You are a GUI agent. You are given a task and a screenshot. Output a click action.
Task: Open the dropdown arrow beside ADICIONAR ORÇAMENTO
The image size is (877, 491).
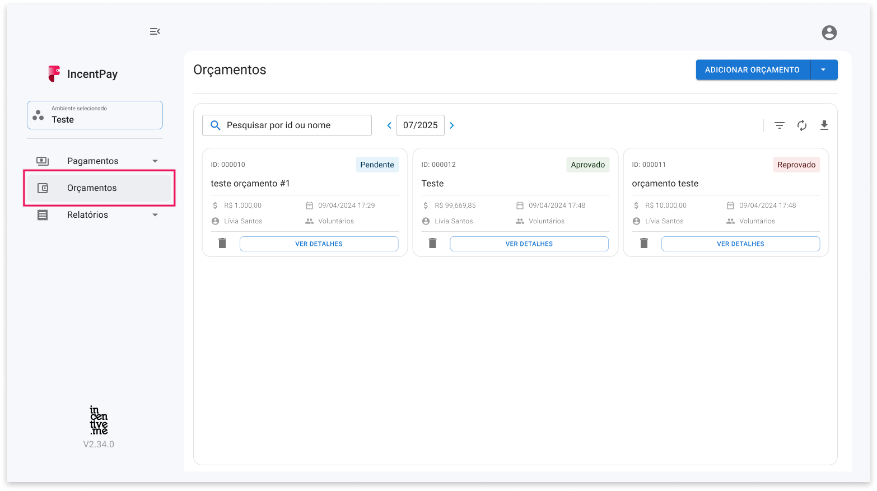[823, 70]
